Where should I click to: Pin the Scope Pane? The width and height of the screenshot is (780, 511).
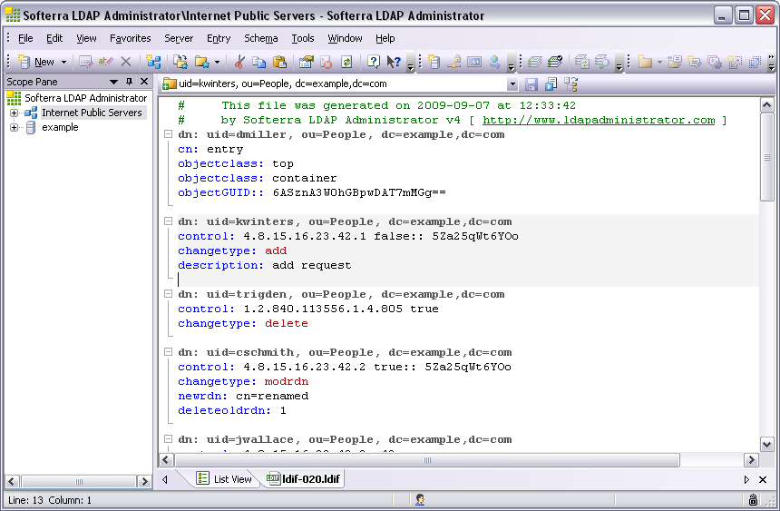[x=130, y=81]
